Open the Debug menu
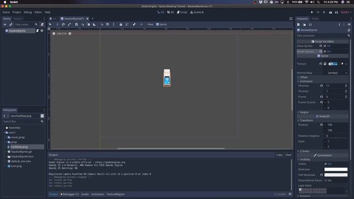 [x=28, y=12]
